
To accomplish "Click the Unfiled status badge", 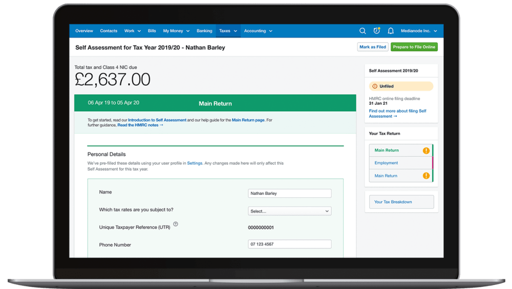I will tap(401, 86).
